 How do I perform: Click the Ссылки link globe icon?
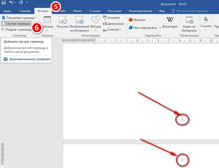click(x=206, y=19)
